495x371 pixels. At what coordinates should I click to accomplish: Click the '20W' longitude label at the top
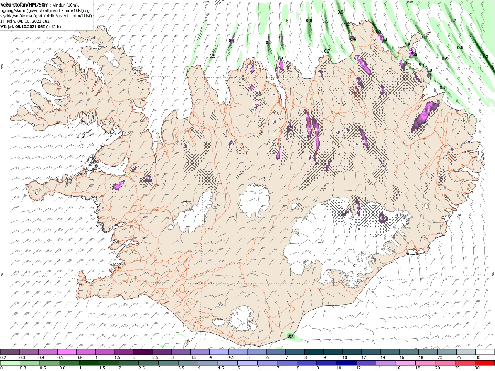pos(206,2)
